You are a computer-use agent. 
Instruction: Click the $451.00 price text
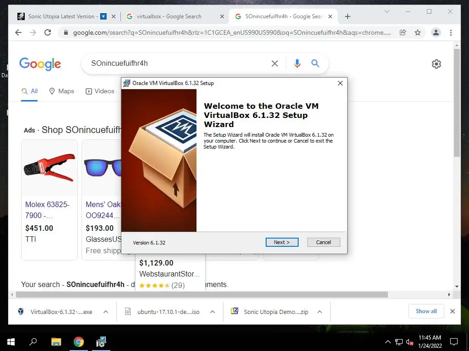click(39, 228)
